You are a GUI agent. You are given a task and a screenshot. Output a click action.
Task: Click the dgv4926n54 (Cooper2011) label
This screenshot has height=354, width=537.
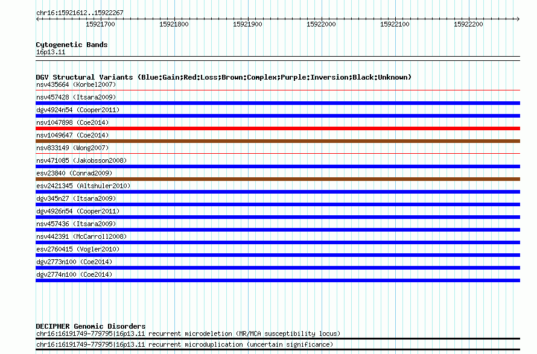78,211
